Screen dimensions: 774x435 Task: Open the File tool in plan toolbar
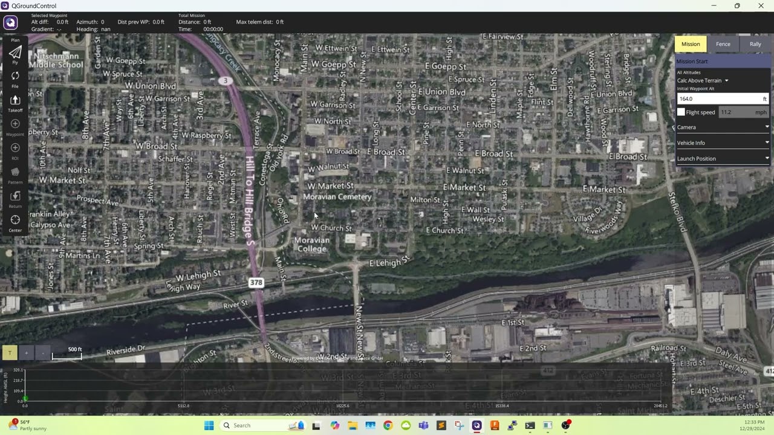(15, 79)
